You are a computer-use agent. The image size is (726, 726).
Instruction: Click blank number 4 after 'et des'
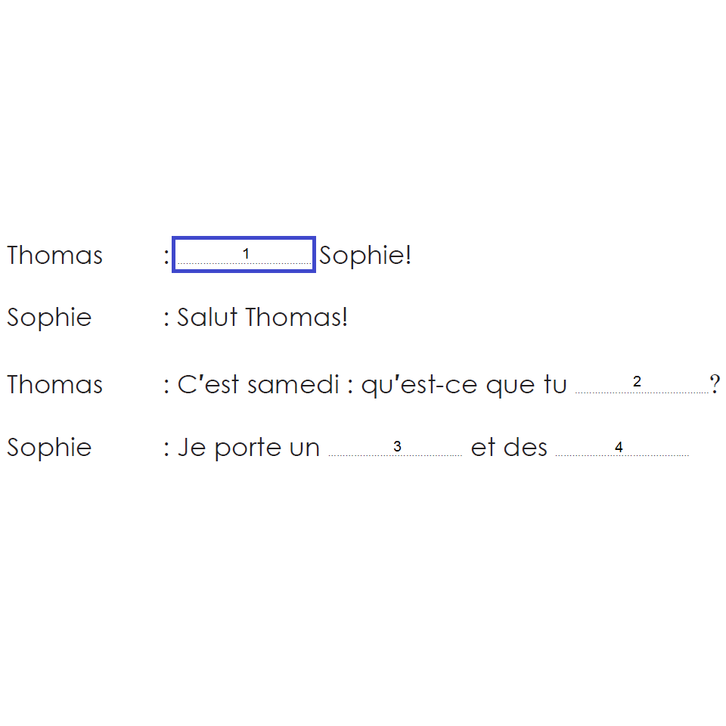[621, 447]
